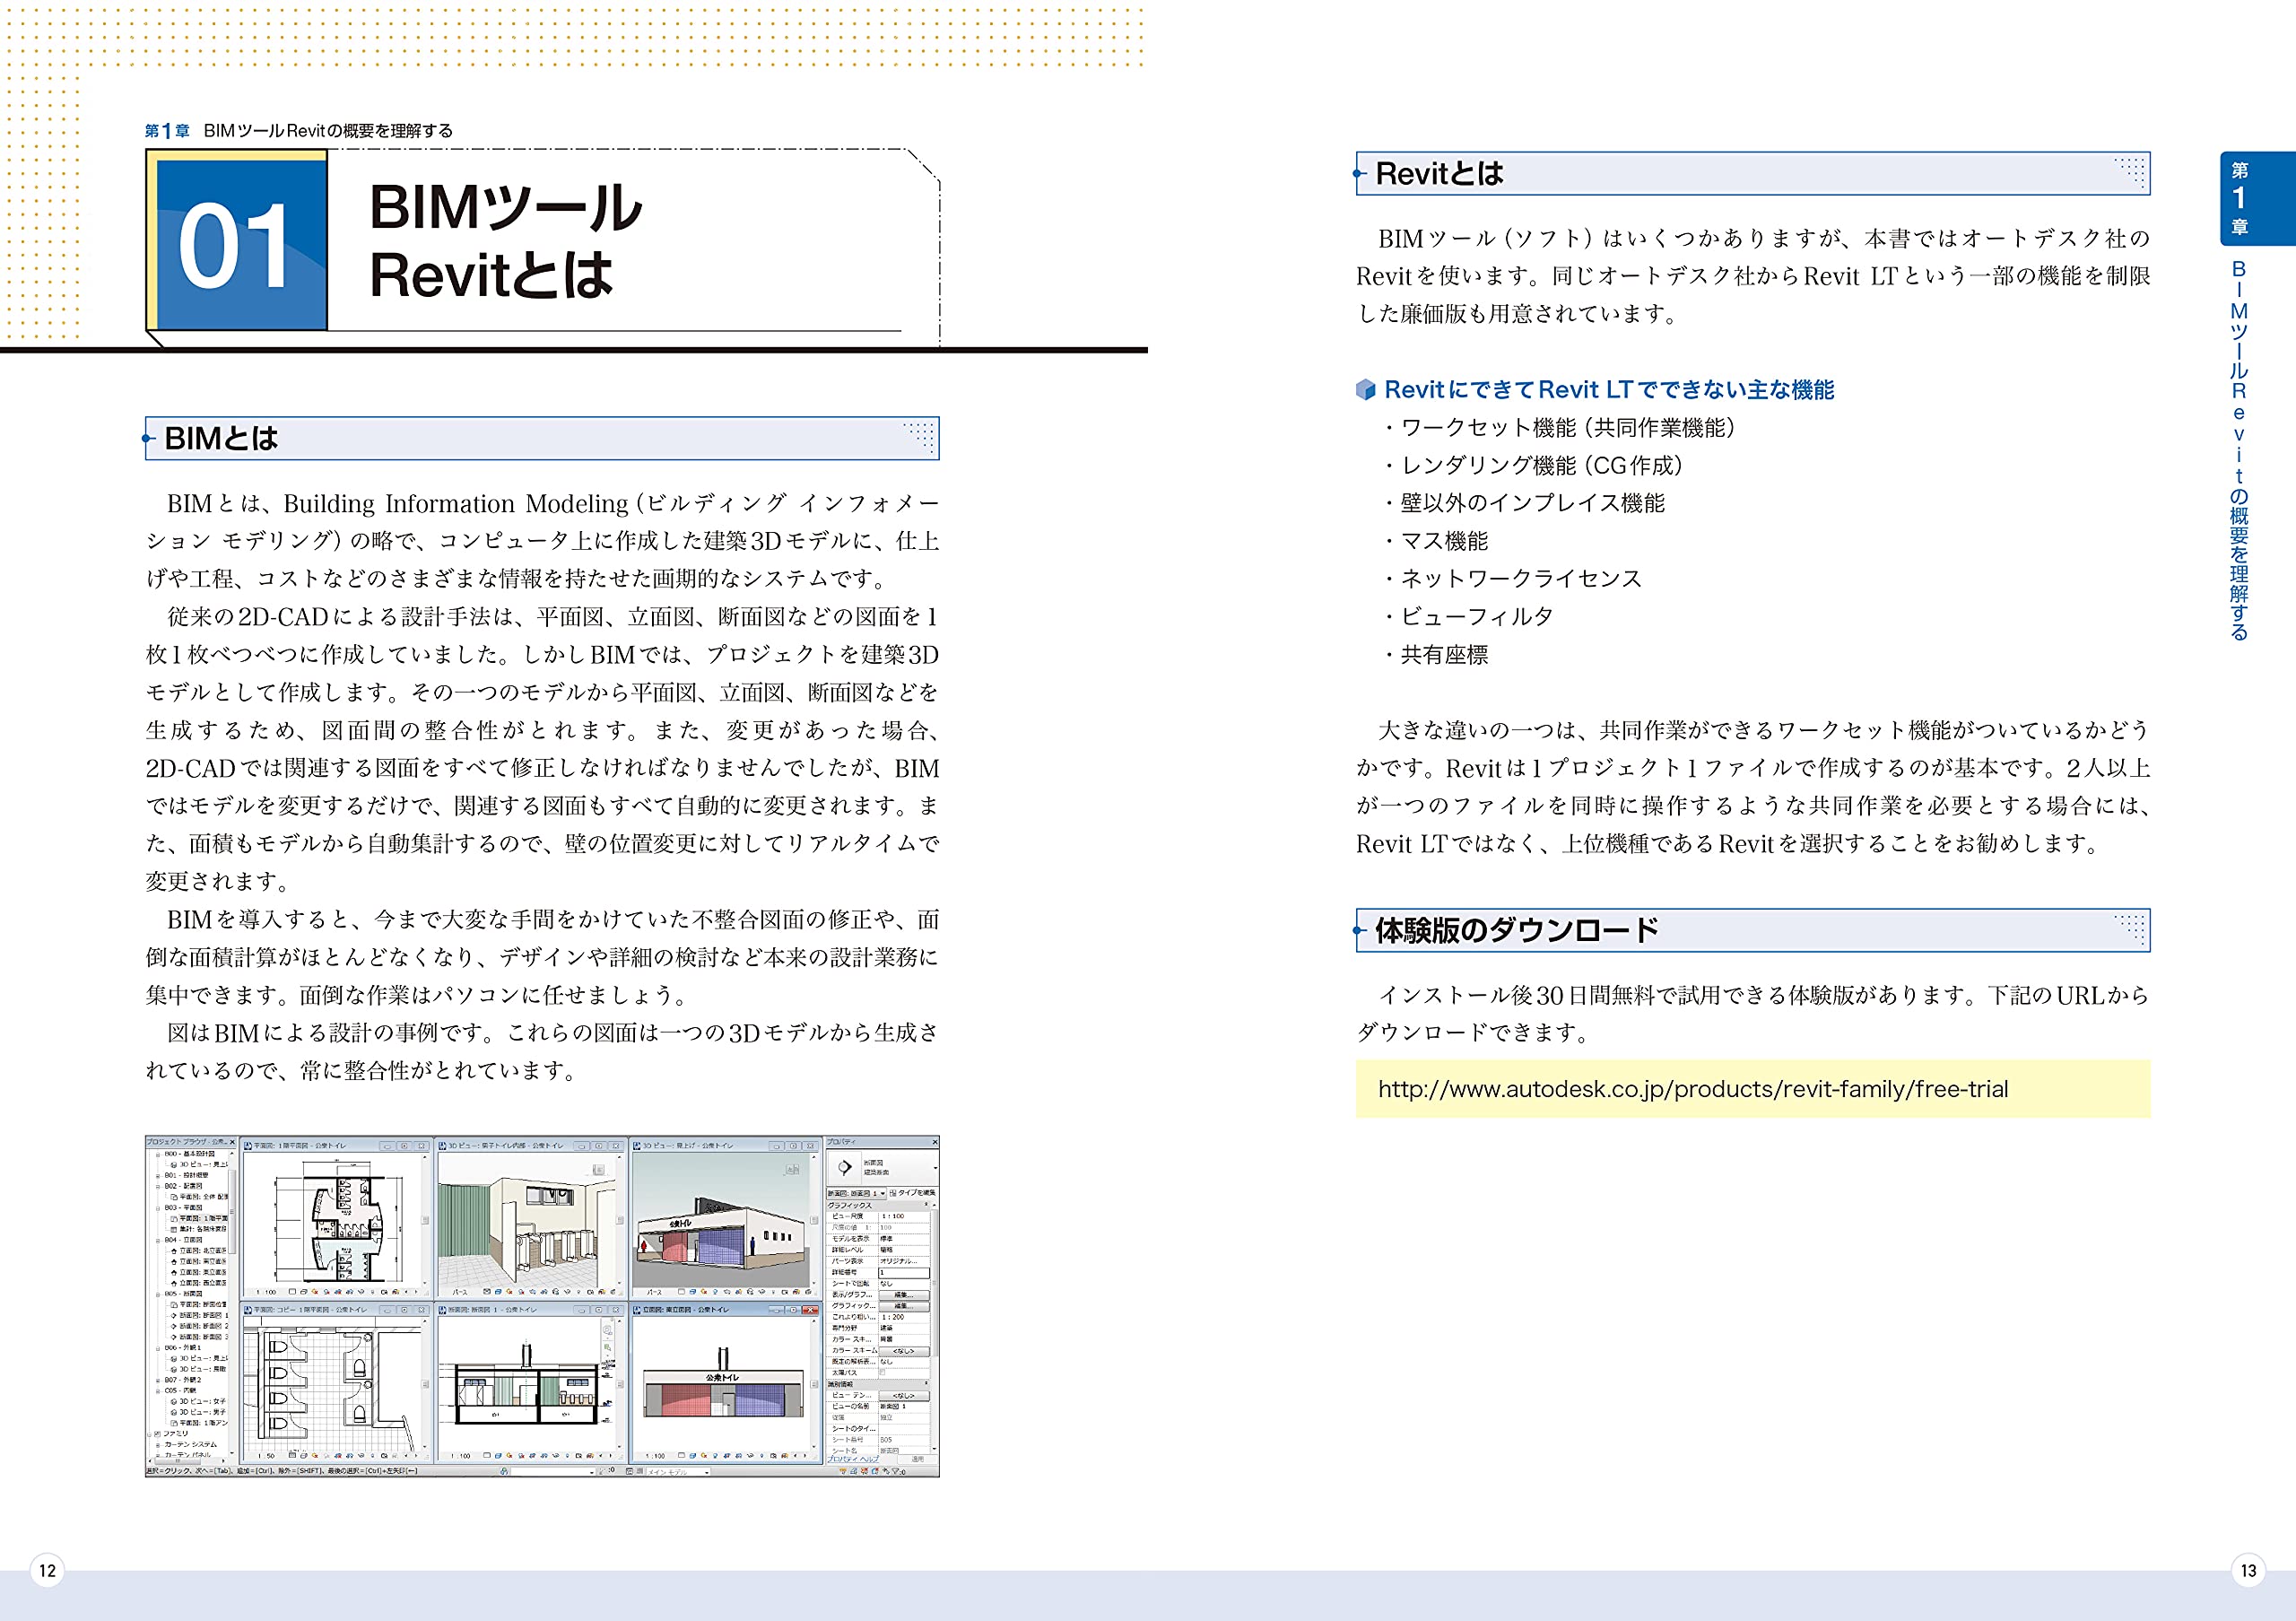Close the 立面図: 東立面図 view with red X

[810, 1310]
